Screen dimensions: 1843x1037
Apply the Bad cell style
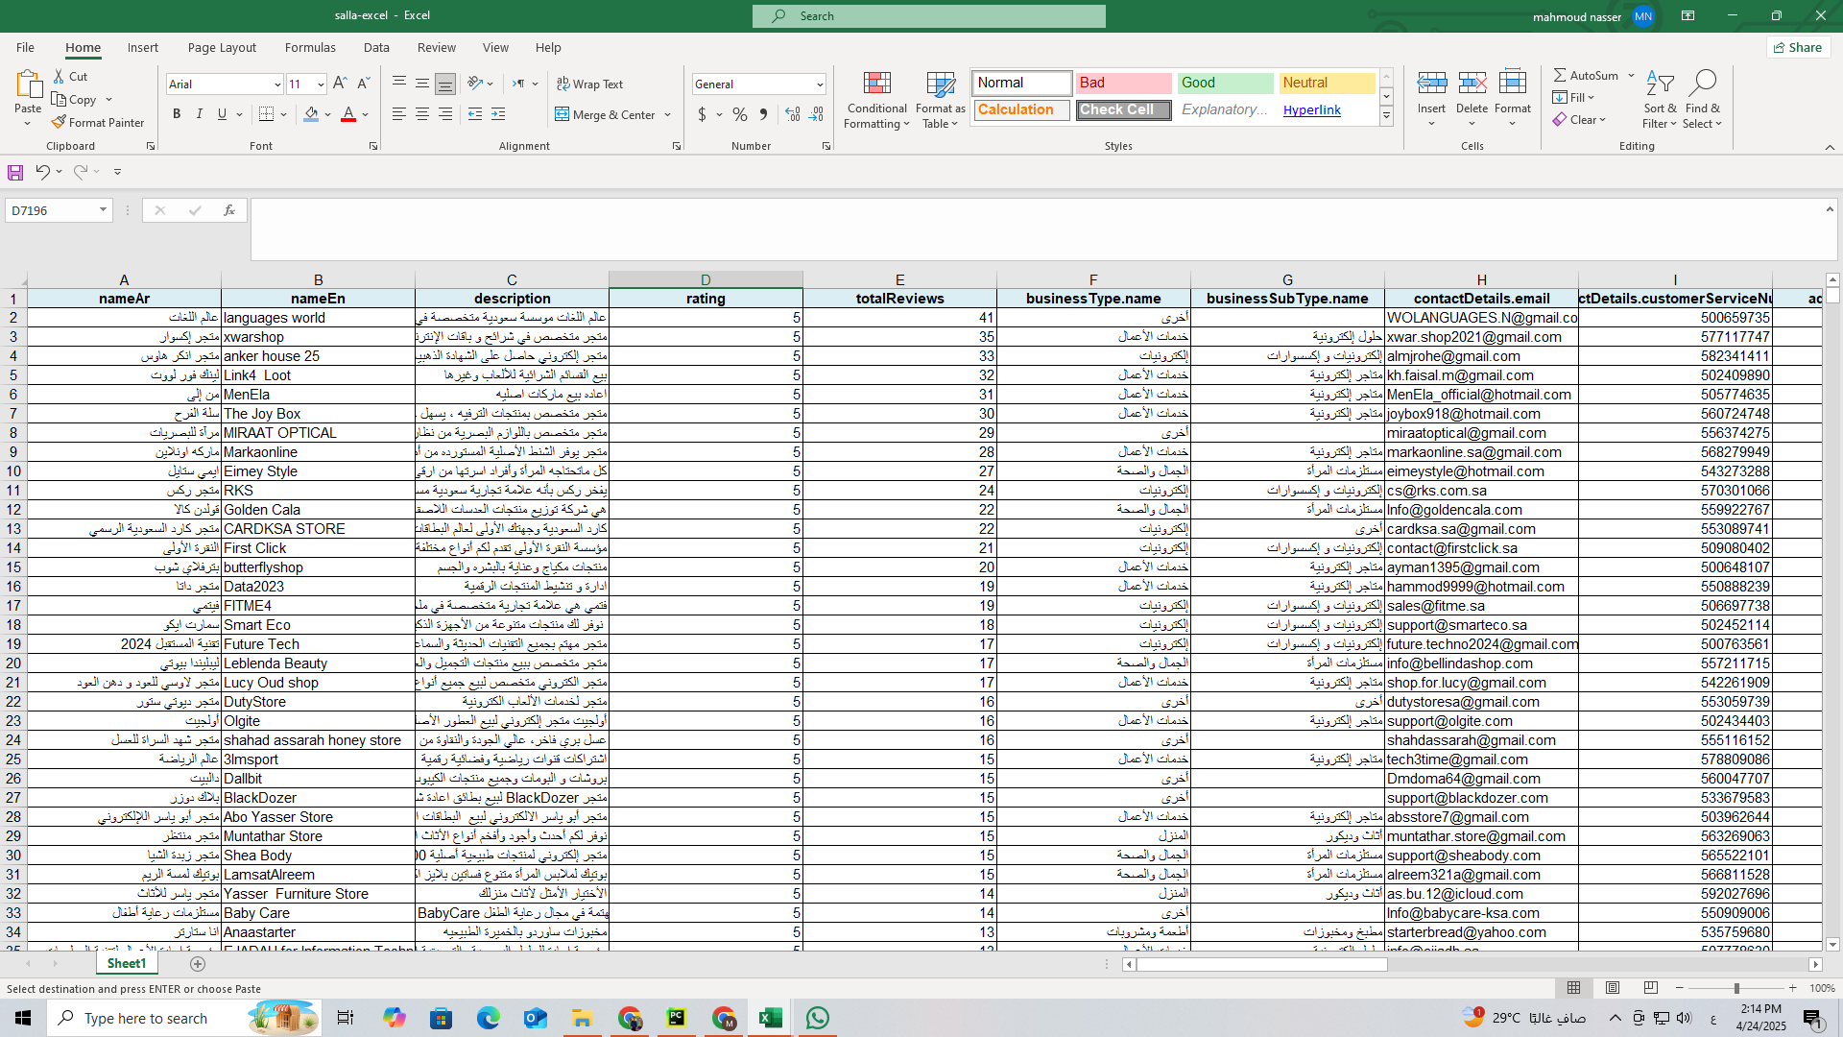pos(1122,84)
